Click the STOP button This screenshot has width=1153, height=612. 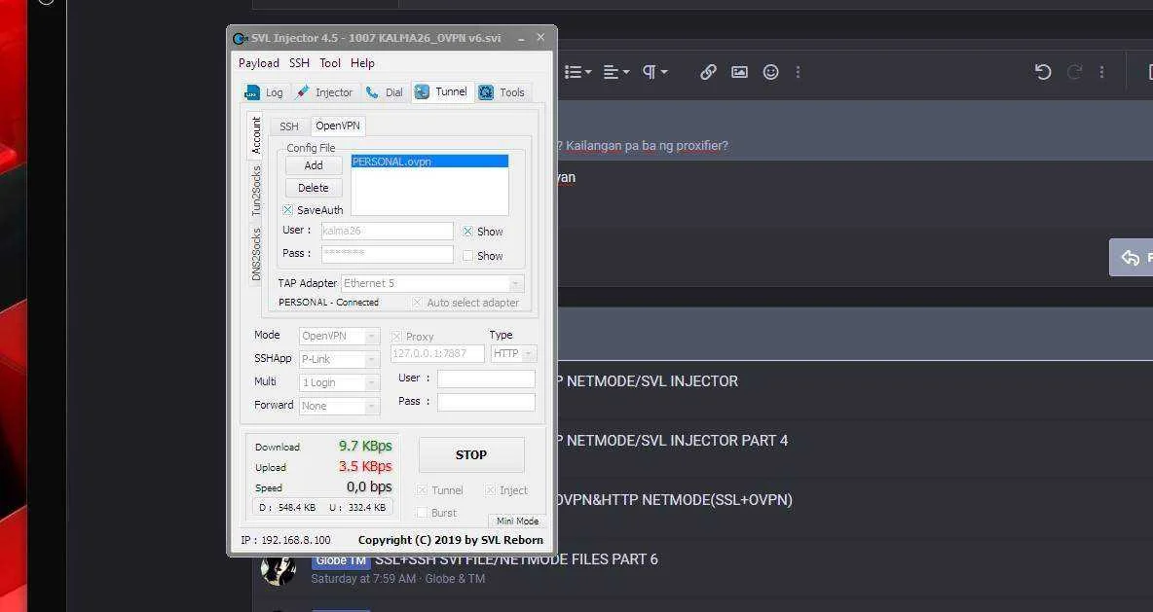[x=471, y=454]
